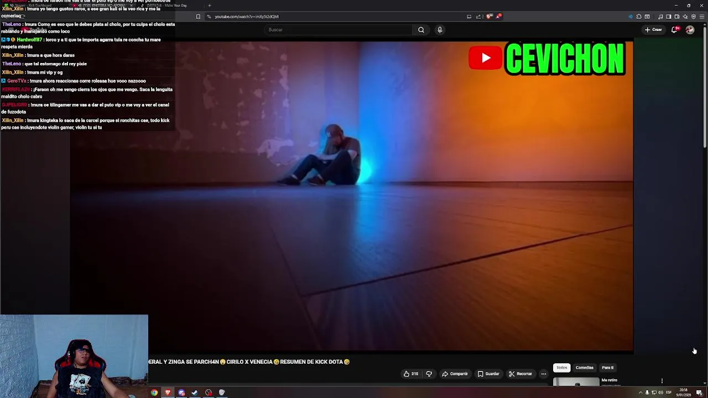Select the Para ti filter chip
This screenshot has width=708, height=398.
click(x=607, y=368)
